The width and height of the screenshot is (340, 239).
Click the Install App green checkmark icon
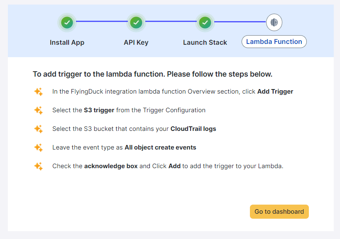tap(67, 22)
